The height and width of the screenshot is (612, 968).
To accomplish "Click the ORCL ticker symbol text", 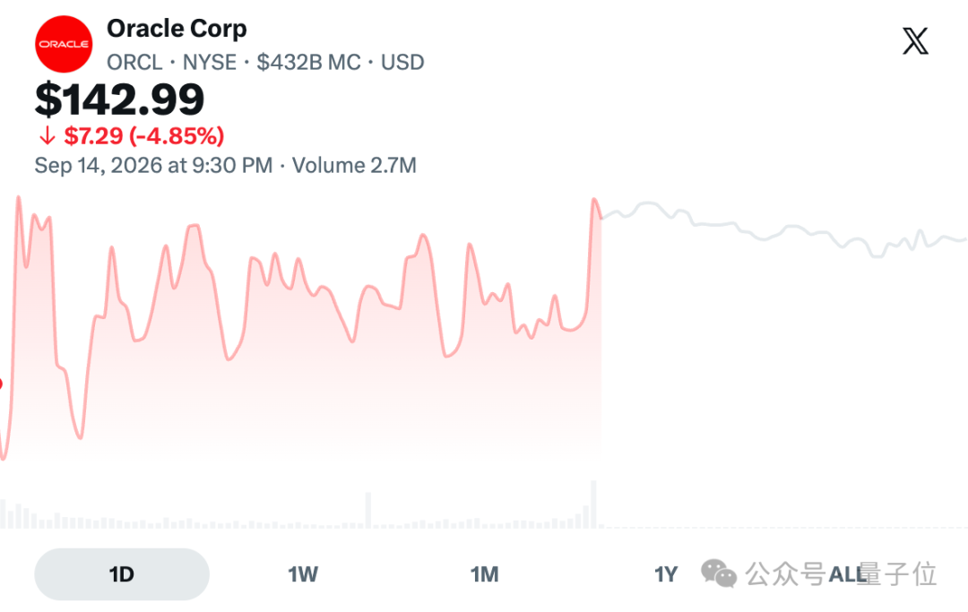I will [x=134, y=63].
